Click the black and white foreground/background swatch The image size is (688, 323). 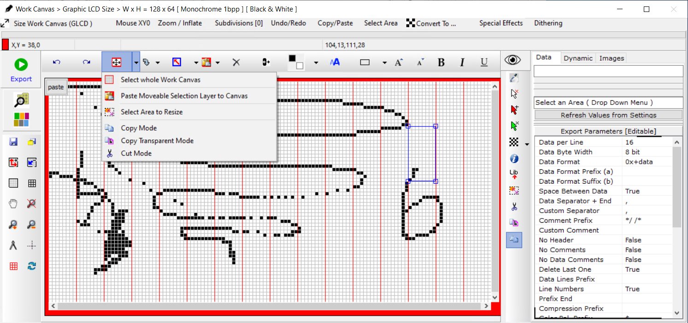(x=296, y=62)
